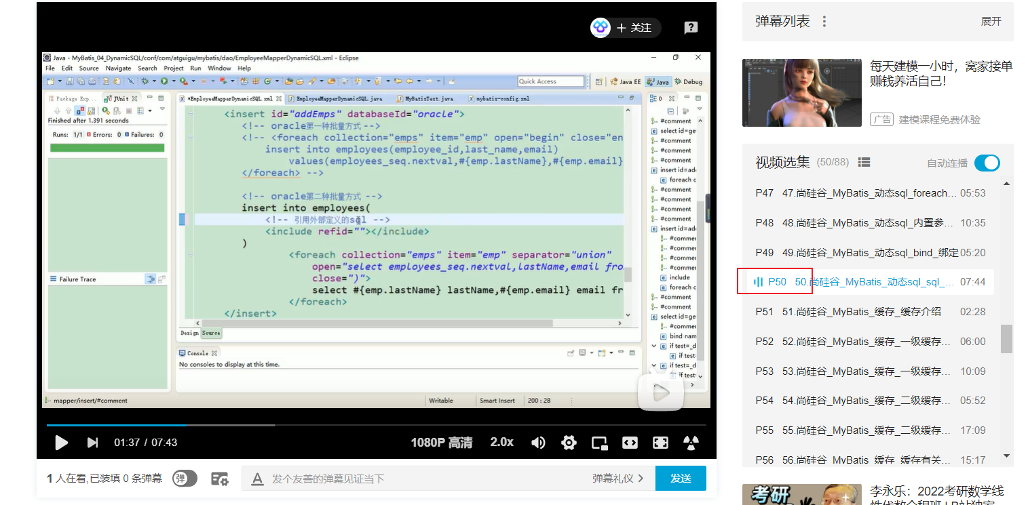Toggle the danmaku on/off switch
Image resolution: width=1028 pixels, height=505 pixels.
point(183,479)
